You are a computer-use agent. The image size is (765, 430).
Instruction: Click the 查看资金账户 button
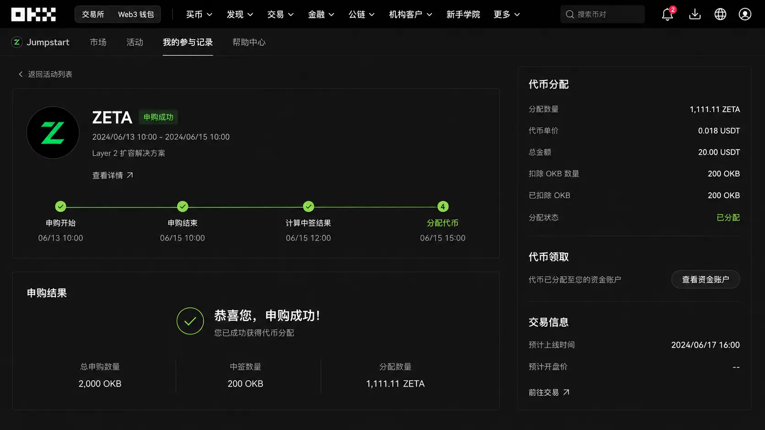pyautogui.click(x=706, y=279)
